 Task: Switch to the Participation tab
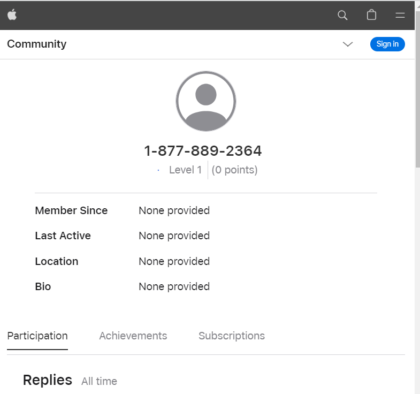click(x=37, y=336)
